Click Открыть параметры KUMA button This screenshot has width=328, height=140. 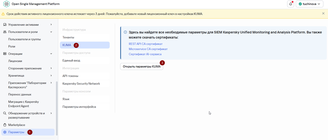click(142, 67)
